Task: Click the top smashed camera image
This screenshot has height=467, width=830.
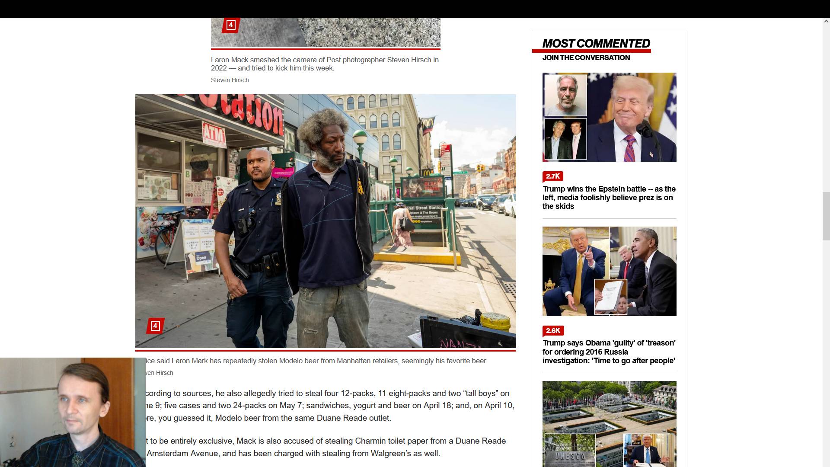Action: tap(326, 32)
